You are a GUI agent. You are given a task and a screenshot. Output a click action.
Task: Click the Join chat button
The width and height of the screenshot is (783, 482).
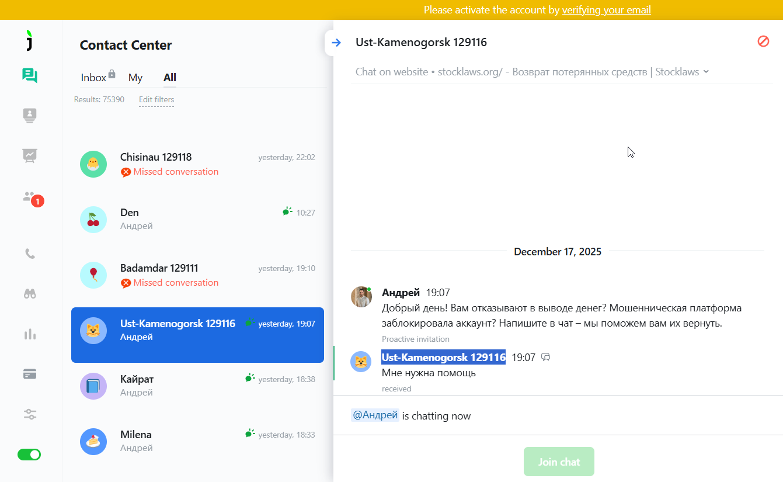[x=559, y=462]
